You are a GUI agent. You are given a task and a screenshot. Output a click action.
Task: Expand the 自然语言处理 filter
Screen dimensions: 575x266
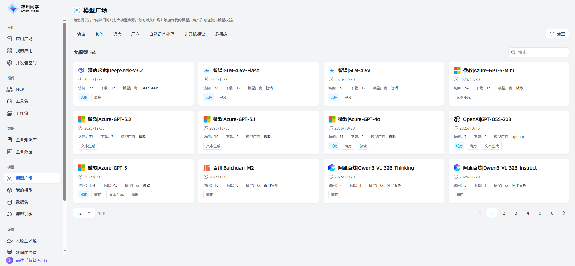(162, 34)
